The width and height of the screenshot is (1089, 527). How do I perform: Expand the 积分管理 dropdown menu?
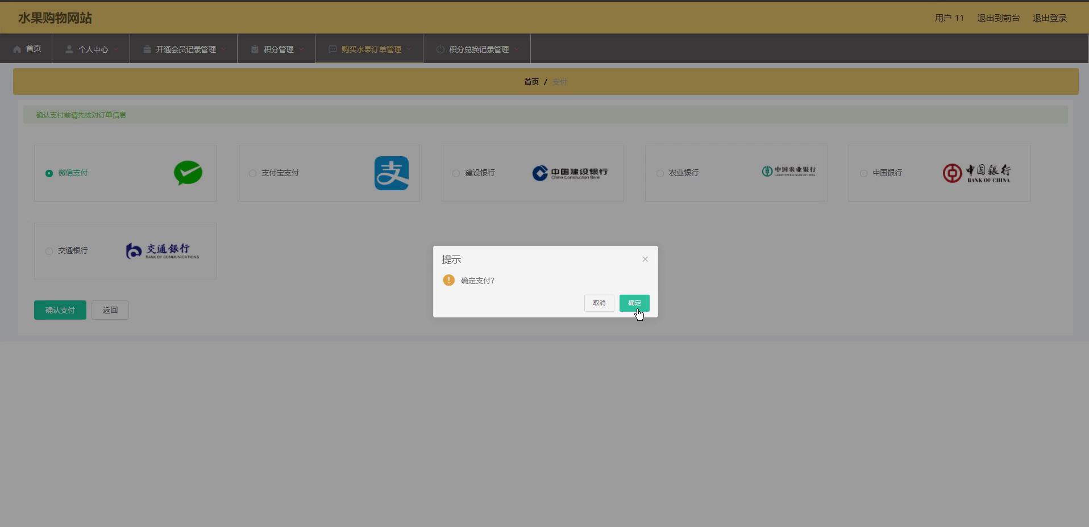click(x=278, y=49)
